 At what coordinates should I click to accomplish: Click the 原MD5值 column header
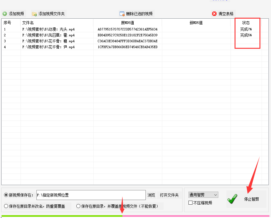tap(127, 23)
